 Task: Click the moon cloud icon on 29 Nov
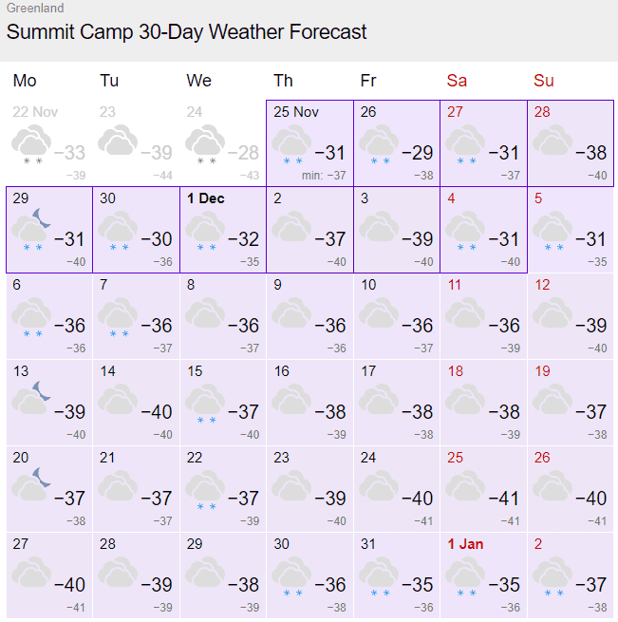[31, 229]
